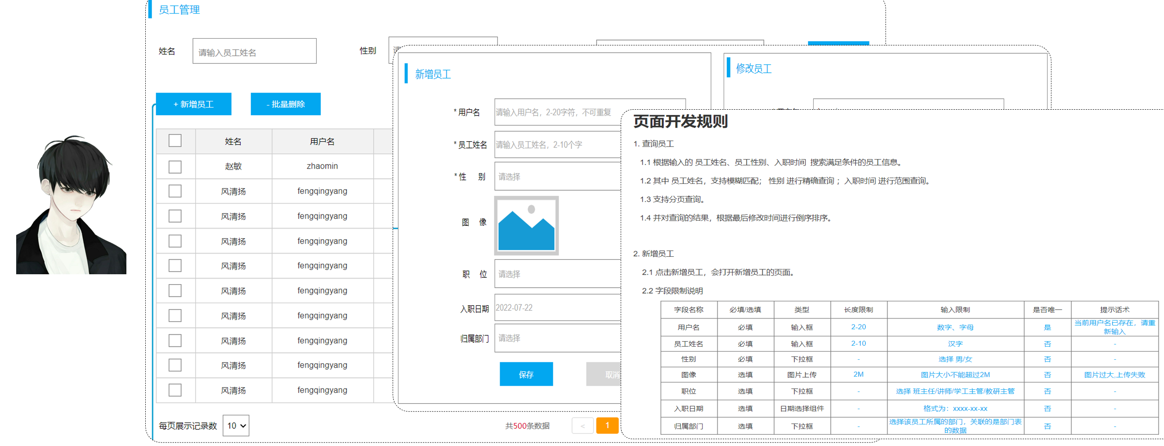The height and width of the screenshot is (446, 1164).
Task: Open the 归属部门 dropdown
Action: point(558,338)
